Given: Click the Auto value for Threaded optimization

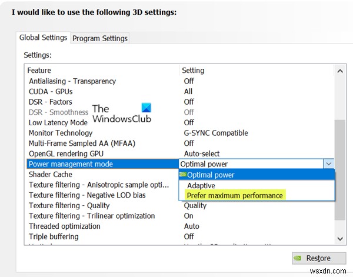Looking at the screenshot, I should pyautogui.click(x=192, y=226).
